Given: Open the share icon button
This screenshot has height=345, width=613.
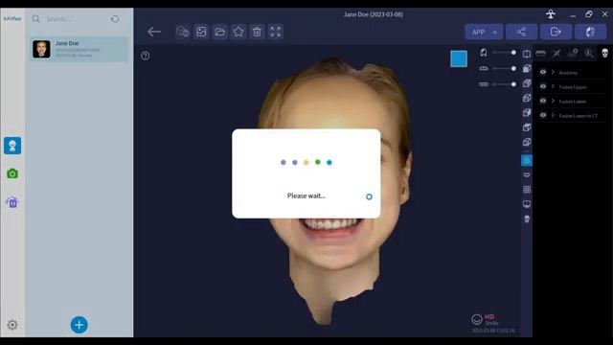Looking at the screenshot, I should 521,32.
